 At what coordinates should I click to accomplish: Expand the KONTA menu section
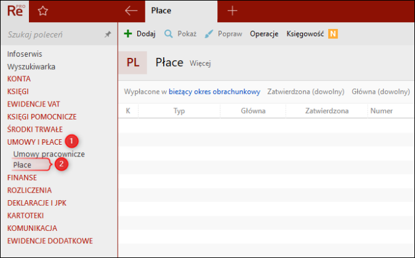[19, 79]
